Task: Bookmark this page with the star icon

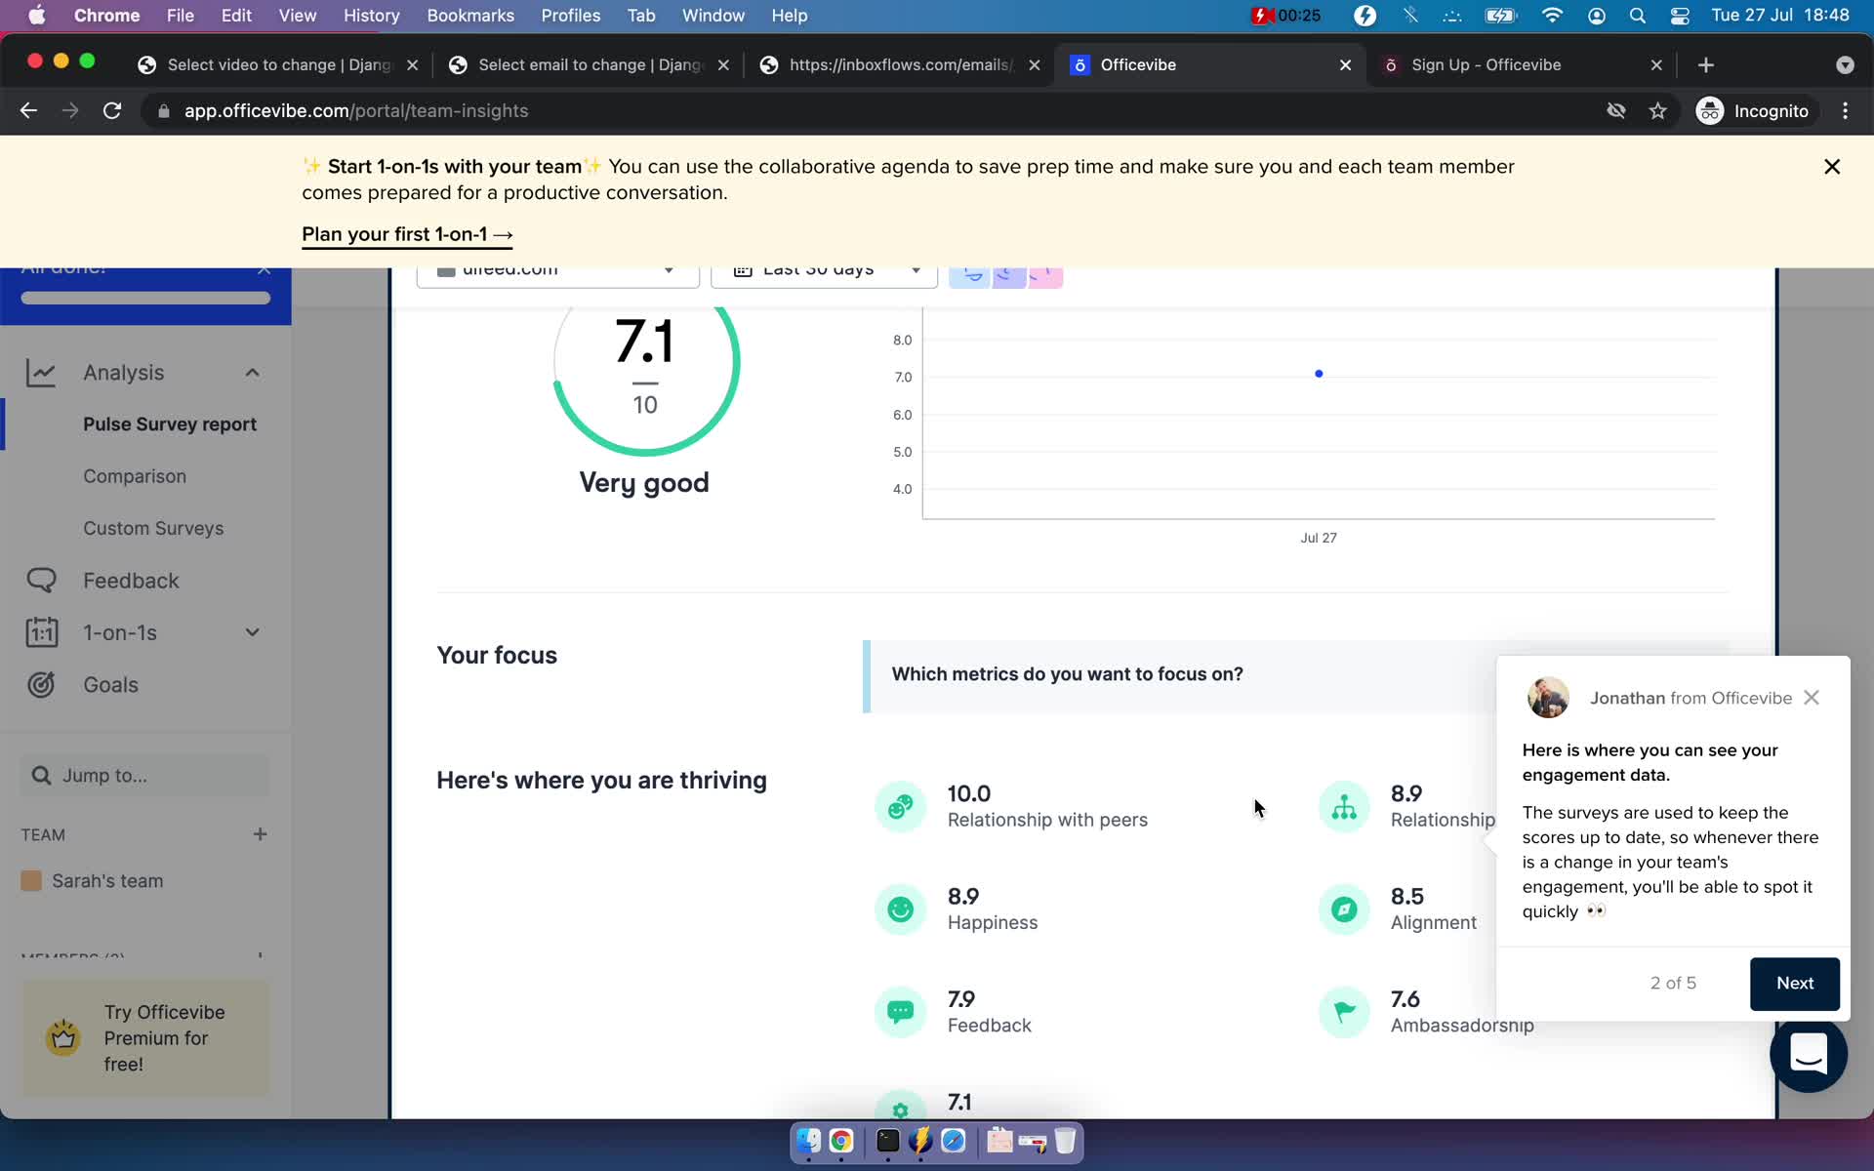Action: click(x=1657, y=111)
